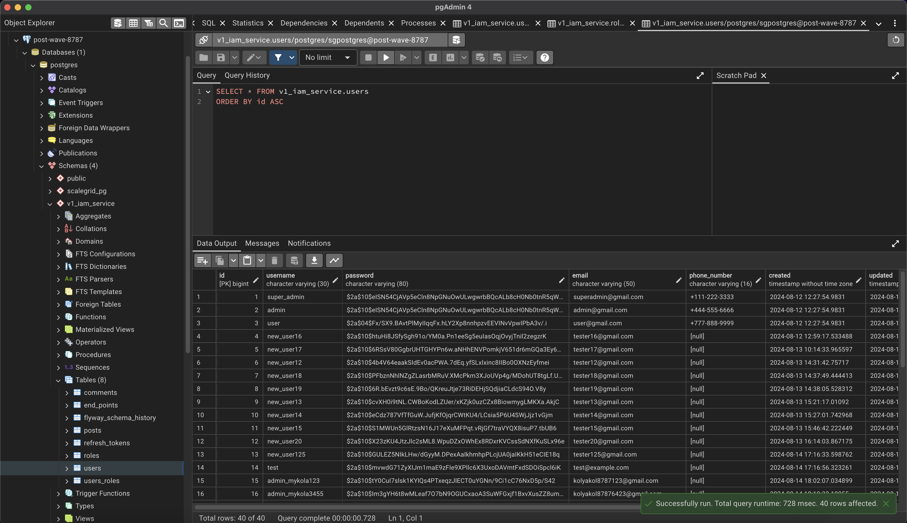The width and height of the screenshot is (907, 523).
Task: Execute query with the play button
Action: coord(386,57)
